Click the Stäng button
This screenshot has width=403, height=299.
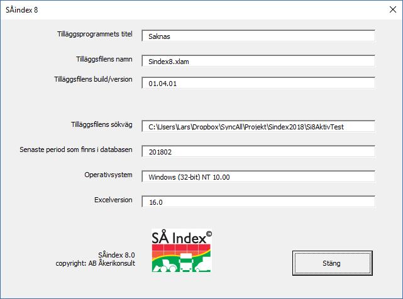pos(333,263)
